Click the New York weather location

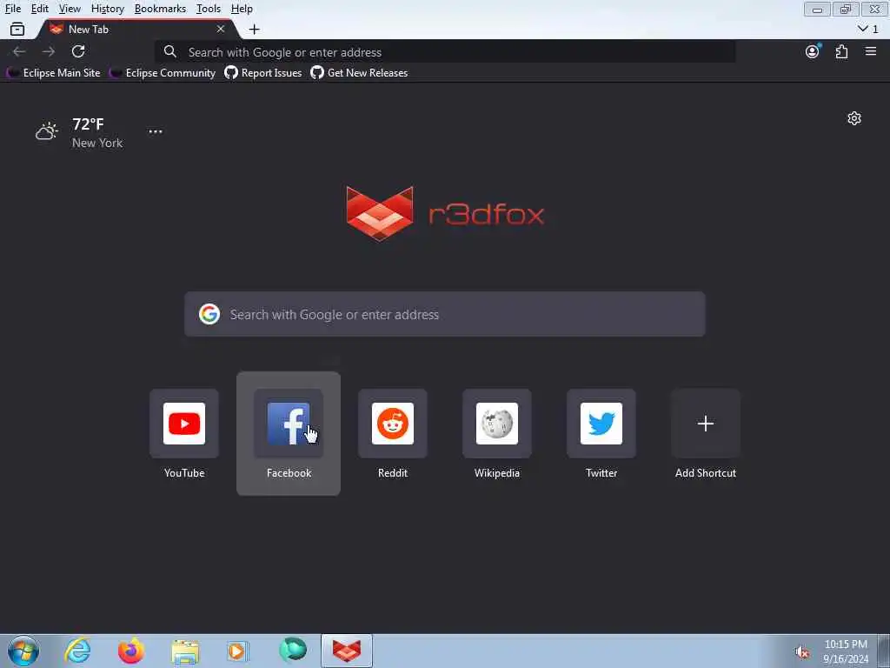[97, 144]
